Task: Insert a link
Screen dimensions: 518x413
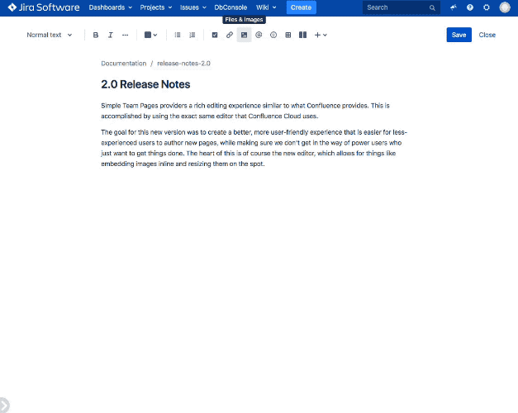Action: click(230, 35)
